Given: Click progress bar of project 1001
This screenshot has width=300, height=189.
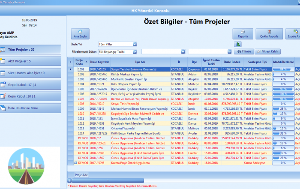Looking at the screenshot, I should point(283,69).
